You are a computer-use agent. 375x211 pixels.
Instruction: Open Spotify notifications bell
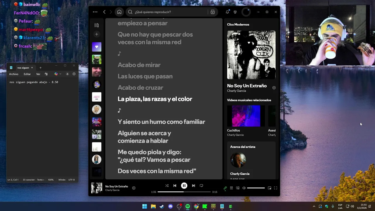coord(227,12)
